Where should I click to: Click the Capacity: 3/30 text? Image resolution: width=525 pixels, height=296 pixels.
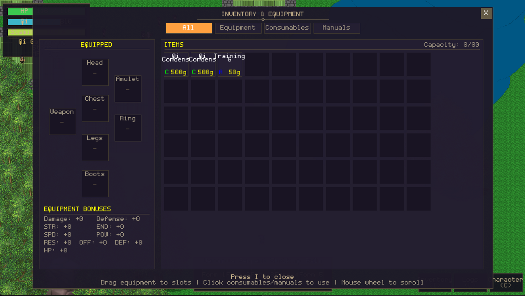452,44
